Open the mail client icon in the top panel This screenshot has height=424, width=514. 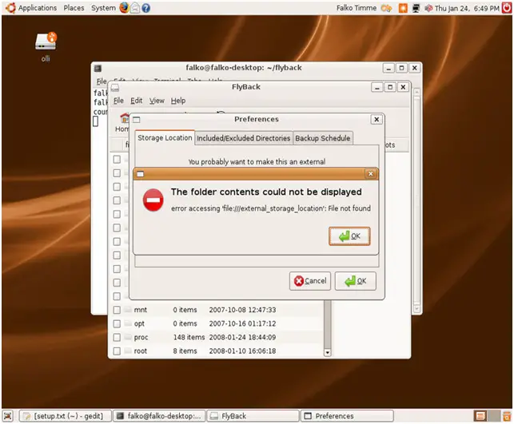(135, 8)
